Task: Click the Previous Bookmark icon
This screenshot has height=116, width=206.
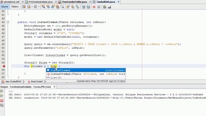Action: tap(68, 7)
